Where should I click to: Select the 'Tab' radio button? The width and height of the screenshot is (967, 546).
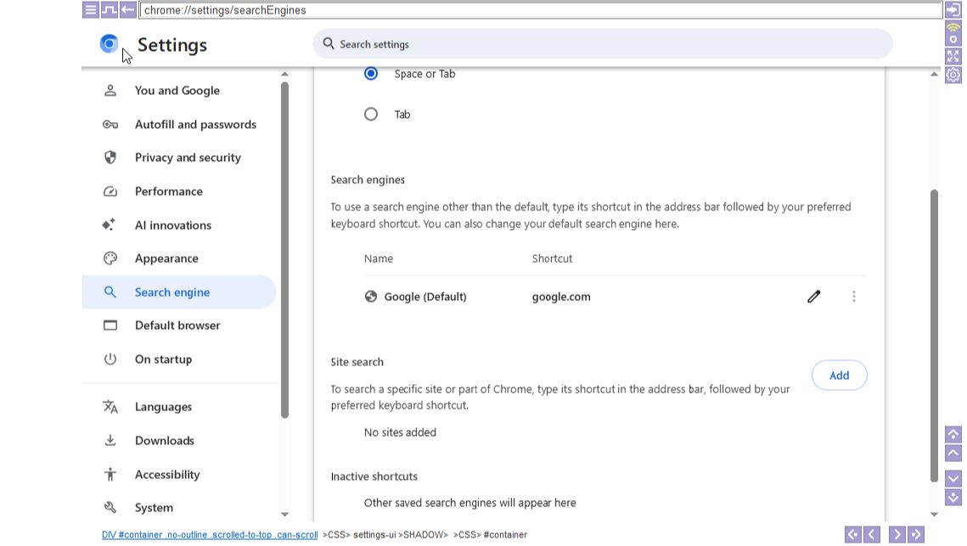tap(371, 114)
